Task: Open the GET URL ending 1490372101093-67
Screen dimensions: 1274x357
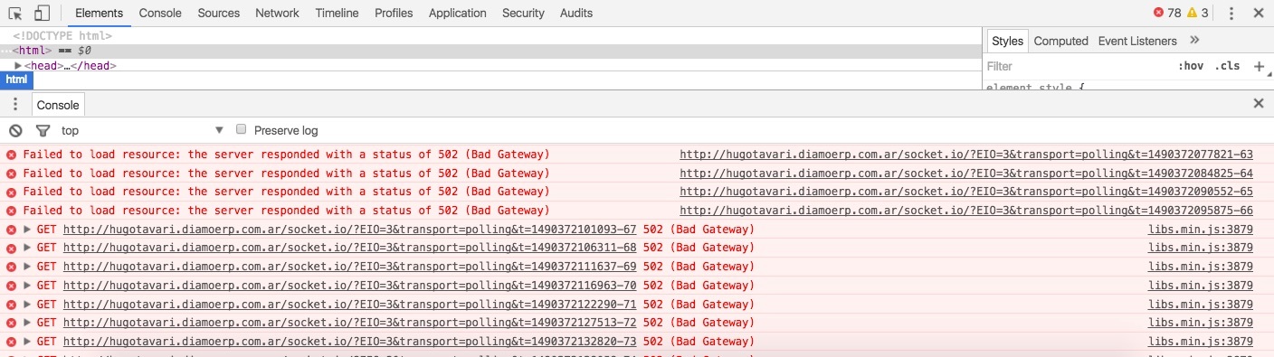Action: 350,230
